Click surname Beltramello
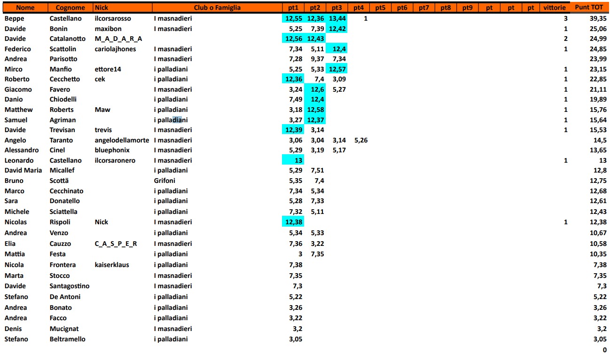The image size is (610, 355). pyautogui.click(x=67, y=339)
